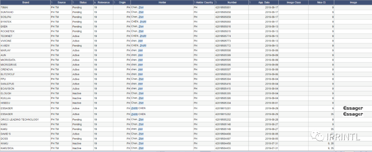Viewport: 372px width, 152px height.
Task: Select the EKEN brand cell
Action: click(x=25, y=26)
